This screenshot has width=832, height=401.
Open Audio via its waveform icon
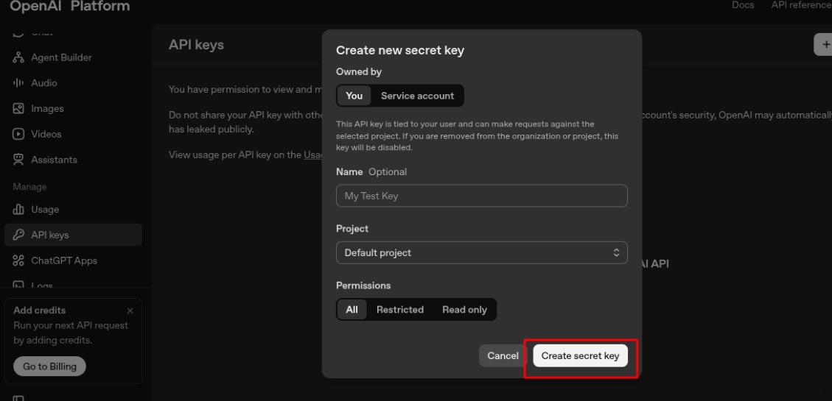(18, 83)
